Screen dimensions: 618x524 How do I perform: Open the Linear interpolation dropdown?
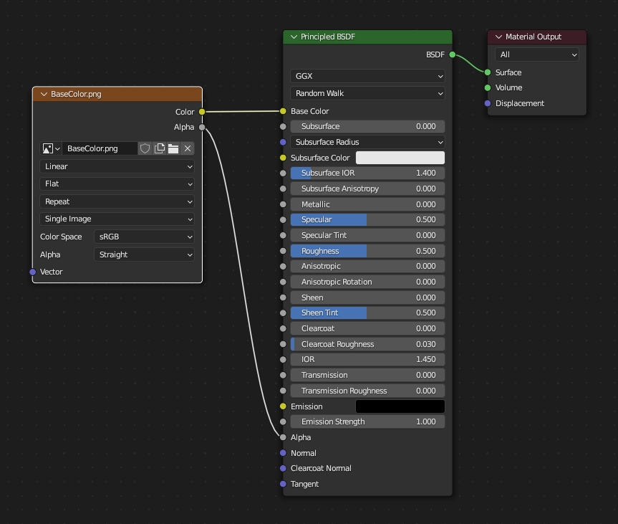coord(117,166)
